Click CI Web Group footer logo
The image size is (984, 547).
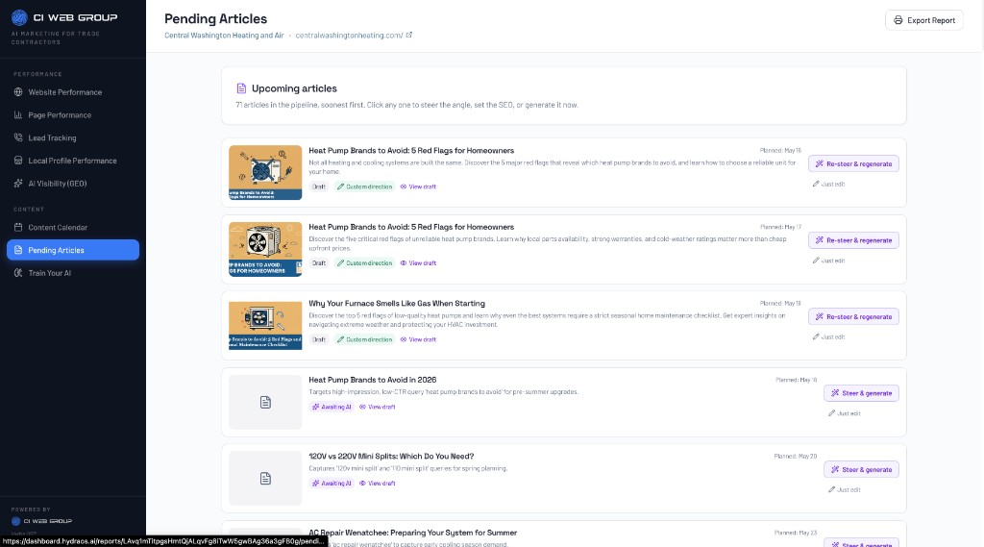click(41, 521)
